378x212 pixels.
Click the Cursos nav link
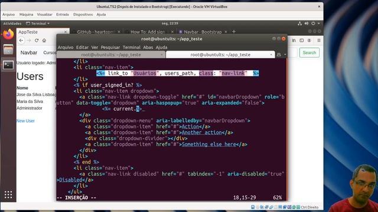[x=50, y=52]
